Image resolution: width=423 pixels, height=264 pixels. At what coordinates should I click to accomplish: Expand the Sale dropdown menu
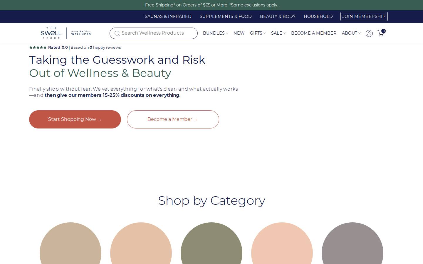pyautogui.click(x=278, y=33)
